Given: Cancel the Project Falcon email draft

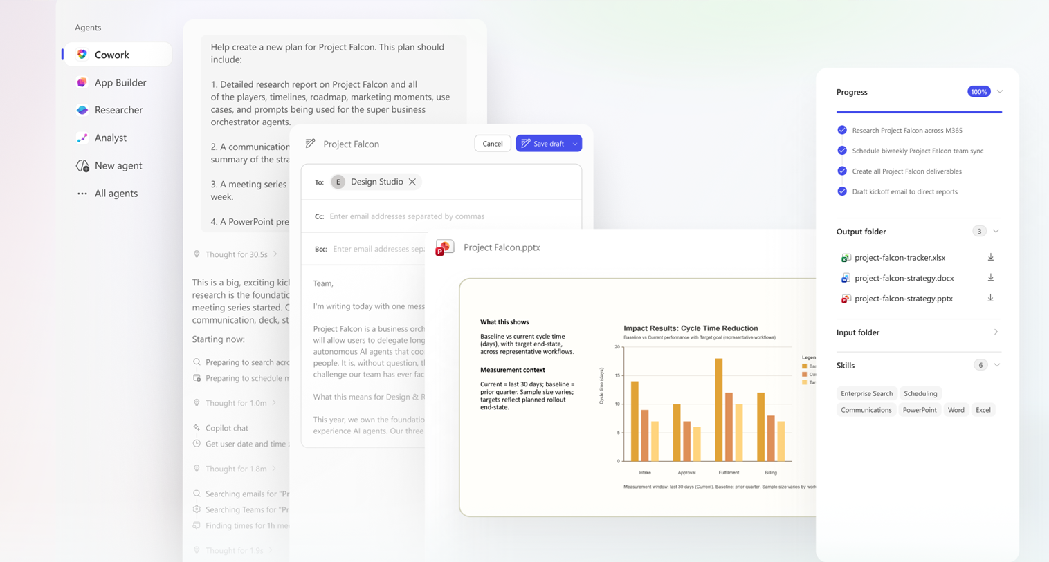Looking at the screenshot, I should point(493,144).
